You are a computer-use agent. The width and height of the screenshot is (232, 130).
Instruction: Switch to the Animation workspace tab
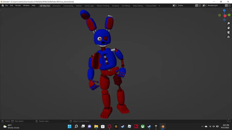click(56, 6)
